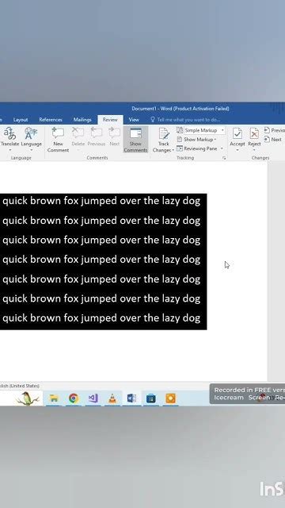The width and height of the screenshot is (285, 508).
Task: Accept the tracked change
Action: pos(237,137)
